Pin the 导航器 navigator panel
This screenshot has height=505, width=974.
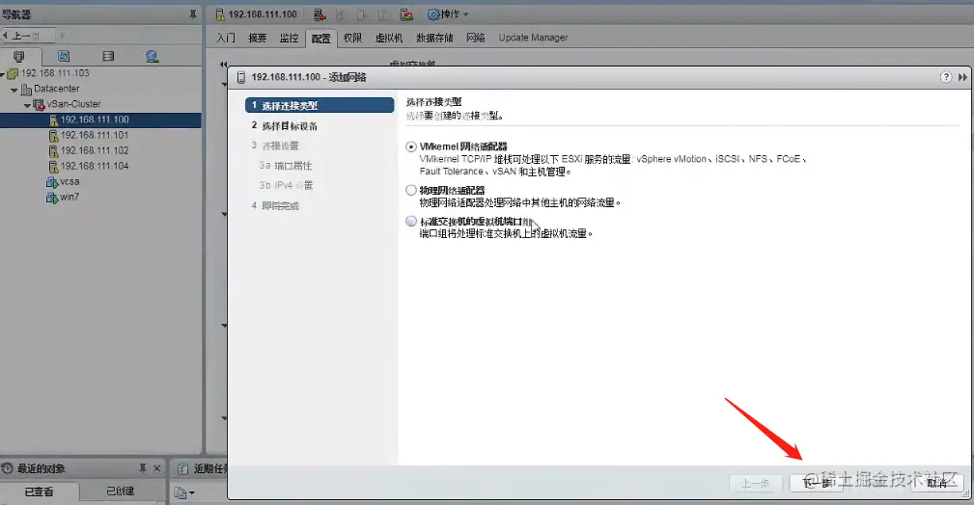[x=192, y=14]
